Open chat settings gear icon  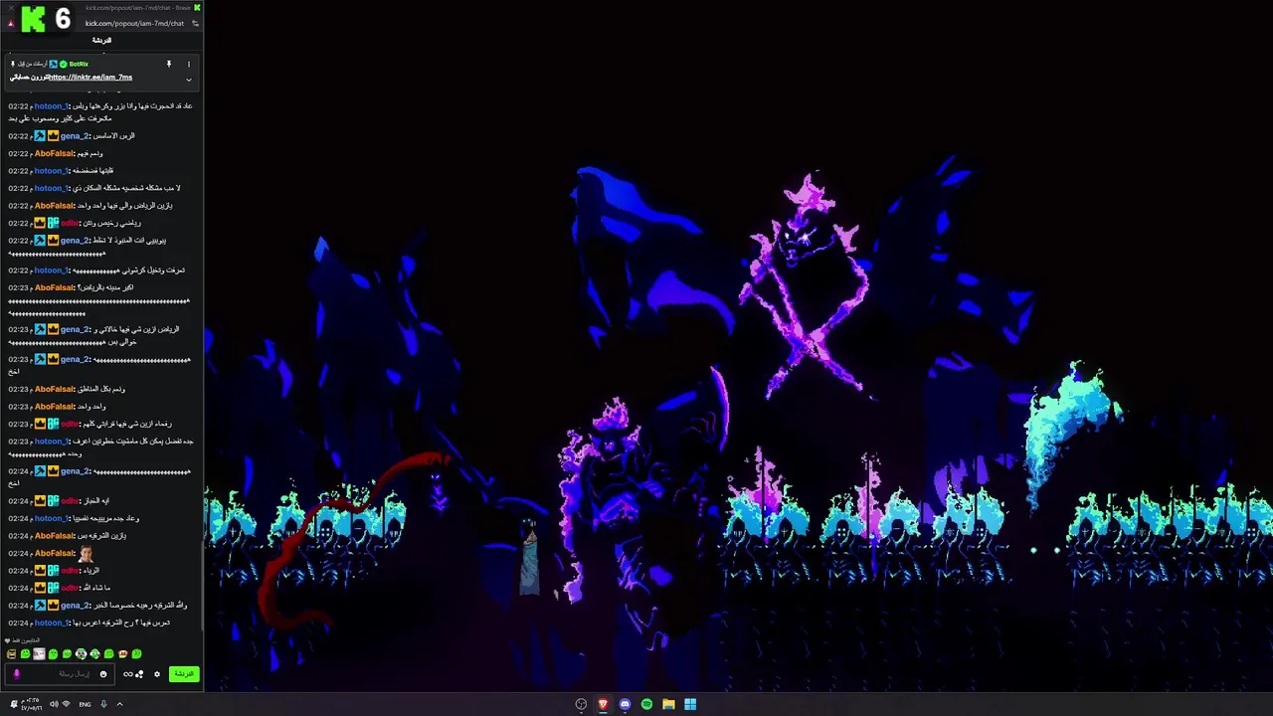157,674
